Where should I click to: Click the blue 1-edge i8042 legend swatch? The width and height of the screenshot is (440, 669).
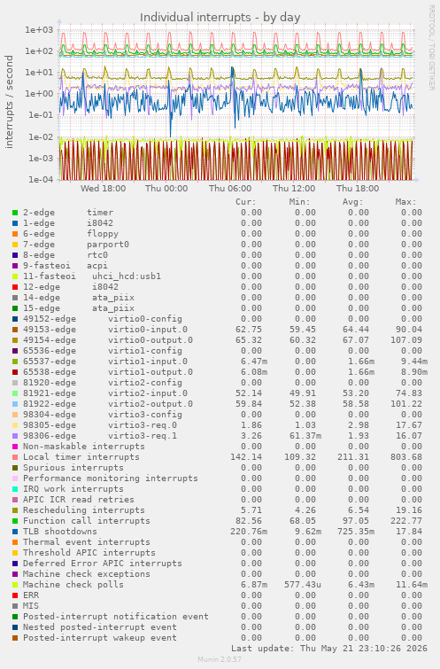(15, 223)
